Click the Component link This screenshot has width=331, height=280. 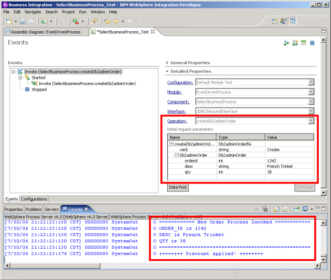[x=178, y=102]
